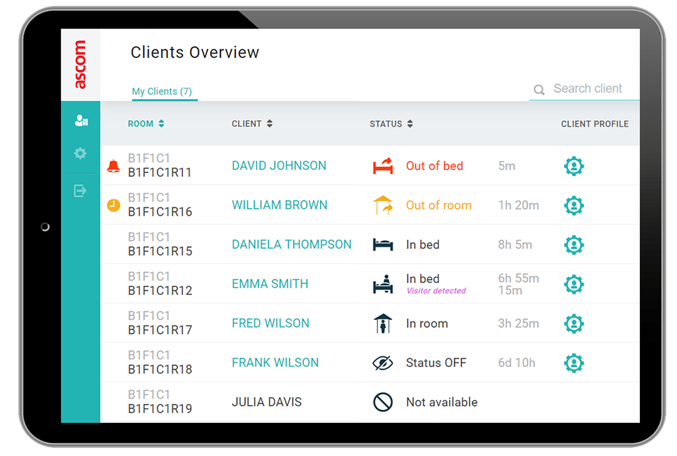Click the Out of bed status icon
This screenshot has height=456, width=677.
pos(383,166)
